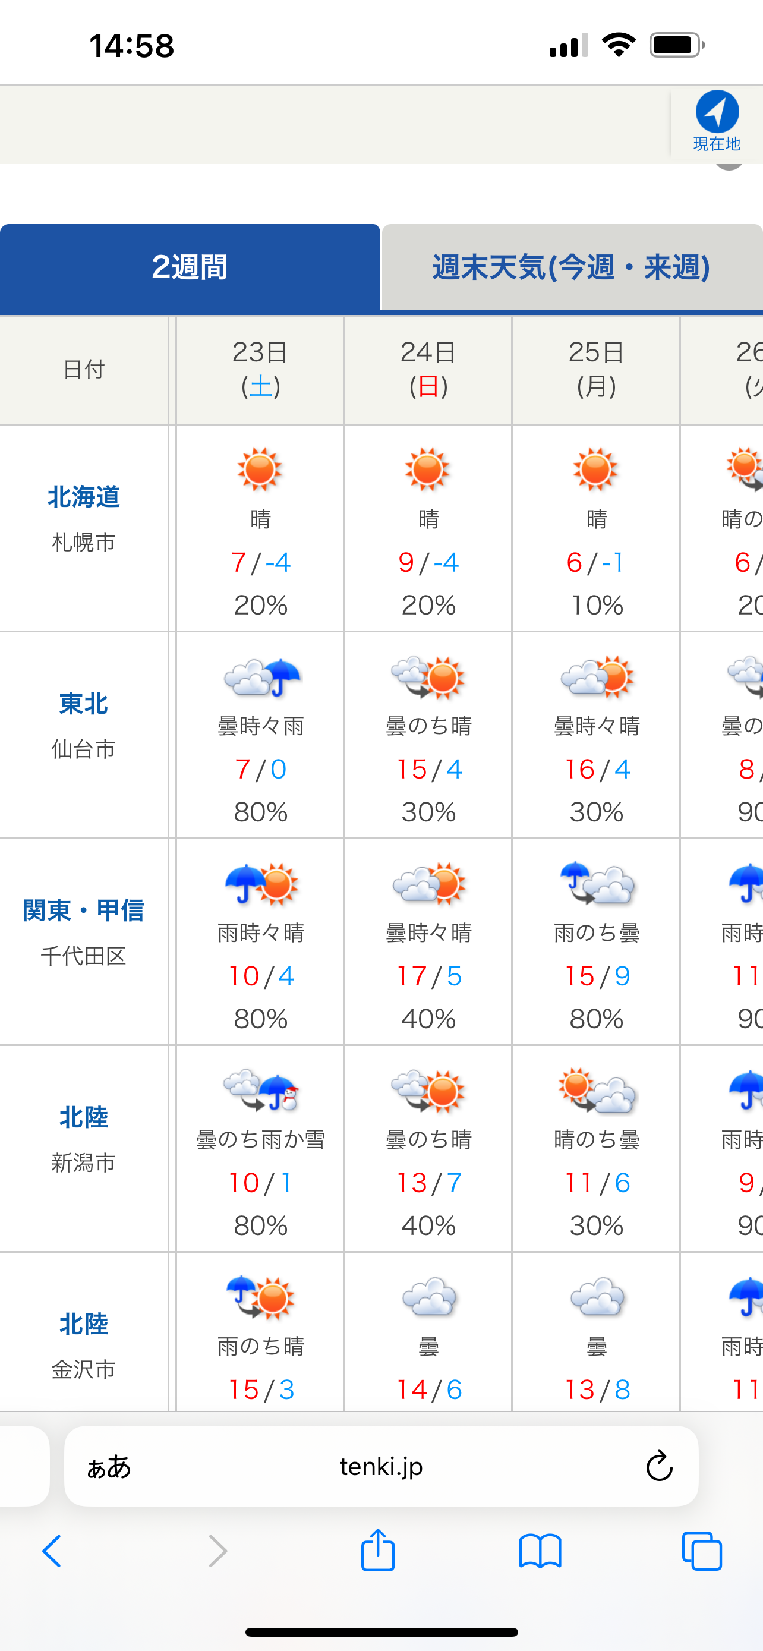The image size is (763, 1651).
Task: Go back with the Safari back arrow
Action: [52, 1552]
